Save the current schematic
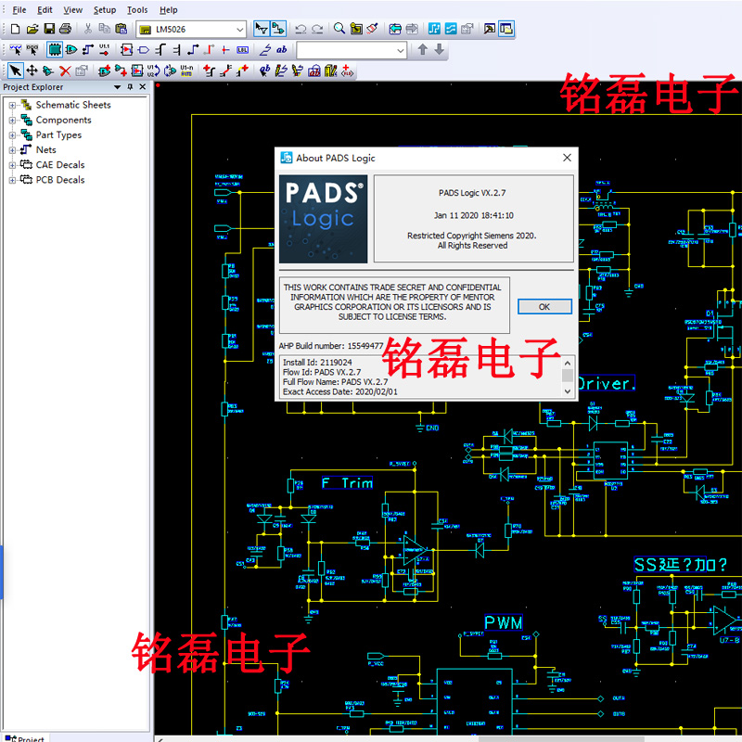Viewport: 742px width, 742px height. point(49,30)
